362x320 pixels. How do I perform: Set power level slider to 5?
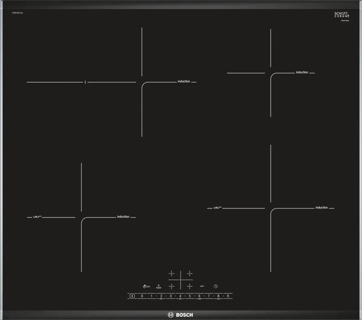tap(190, 296)
